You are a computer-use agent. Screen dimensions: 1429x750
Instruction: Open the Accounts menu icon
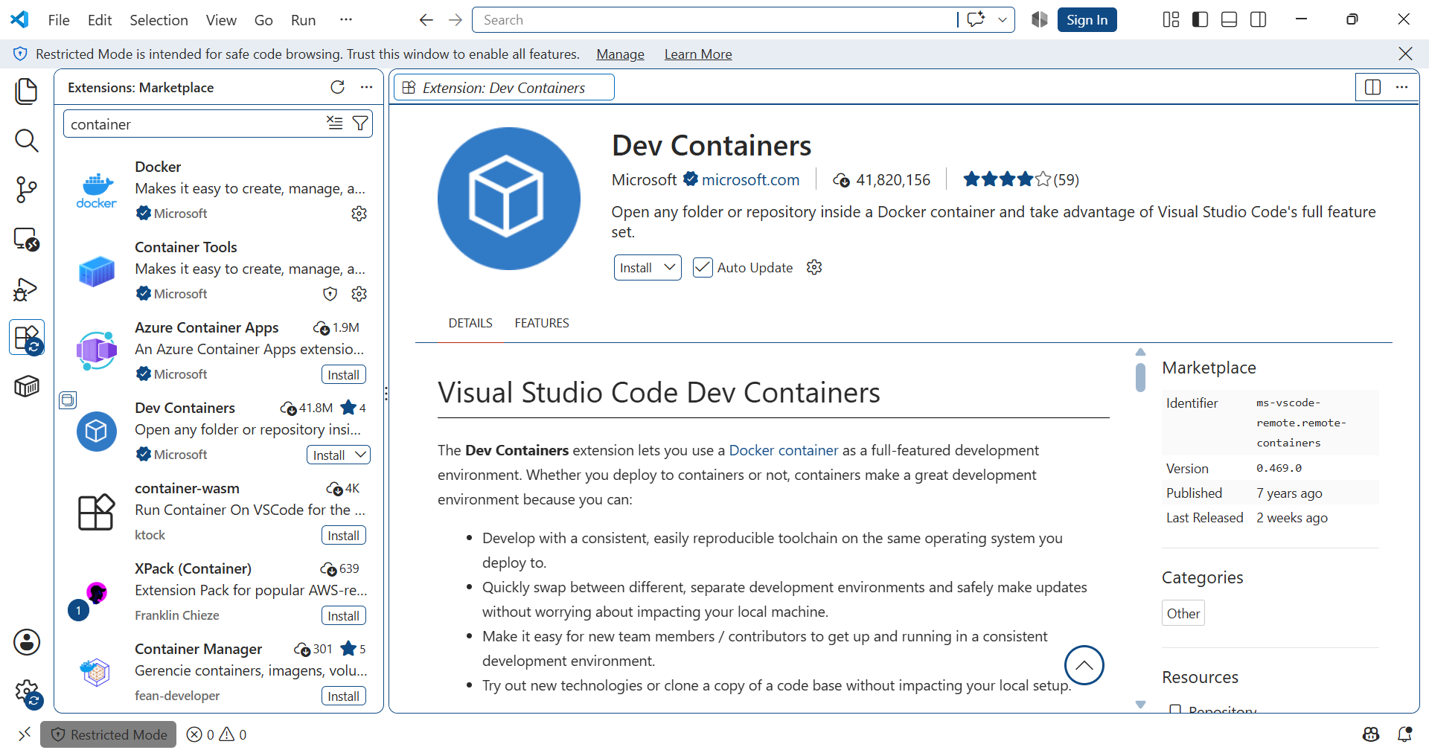click(x=27, y=642)
